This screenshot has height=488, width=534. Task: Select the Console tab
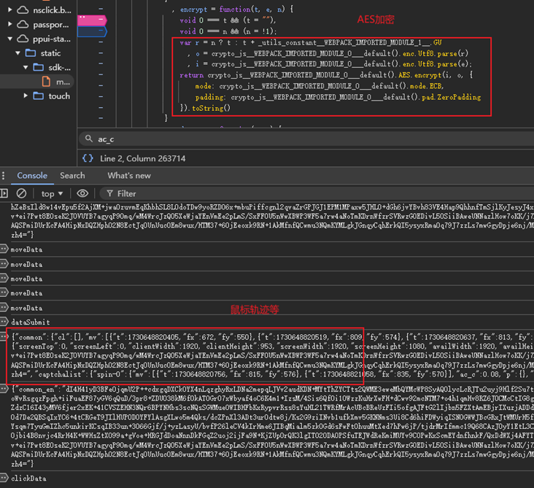pos(32,176)
